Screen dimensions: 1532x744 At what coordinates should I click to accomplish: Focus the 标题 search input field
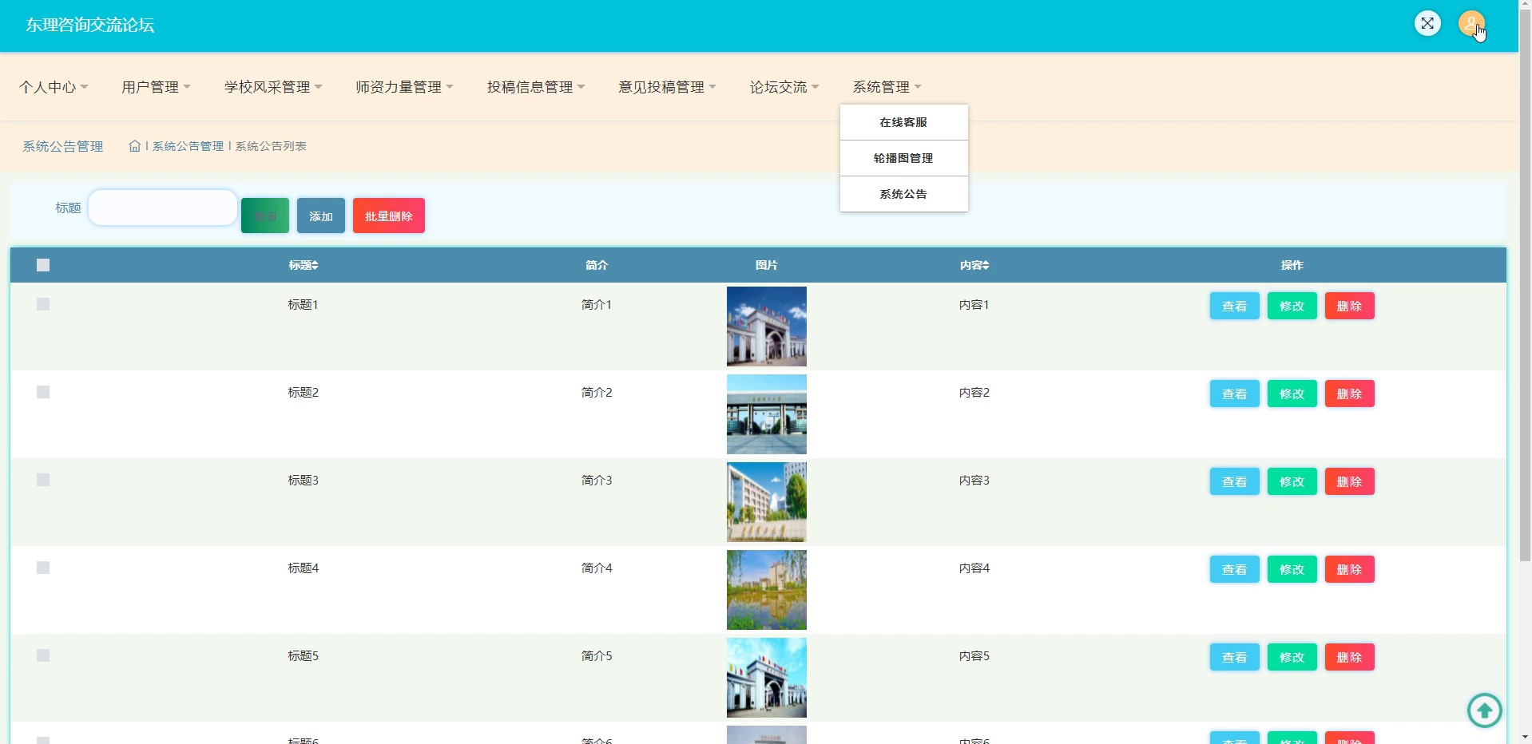[163, 208]
